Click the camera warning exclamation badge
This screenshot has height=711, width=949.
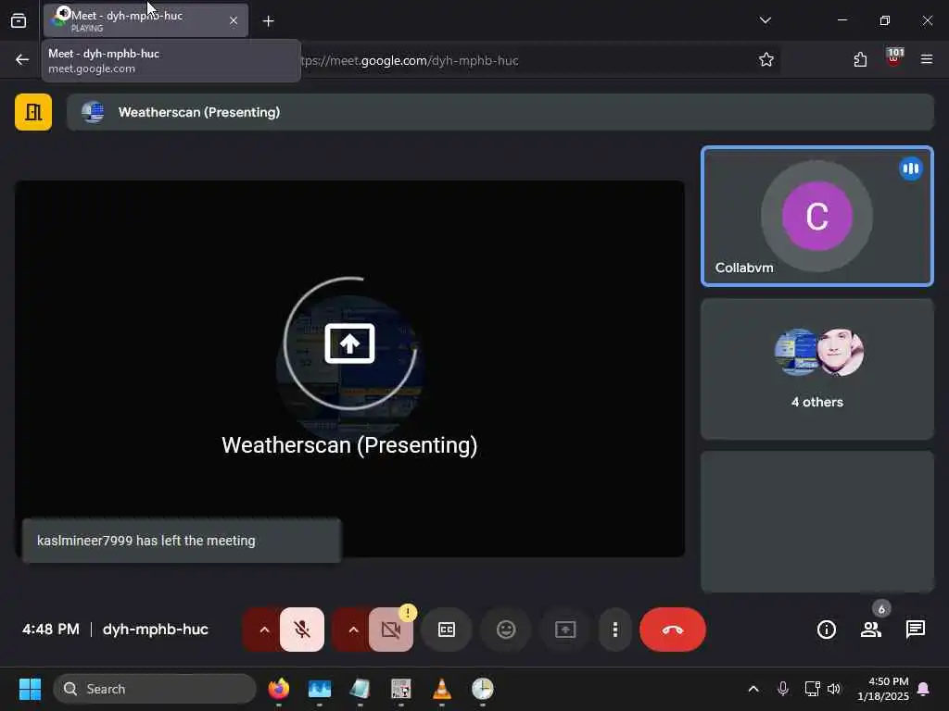click(408, 613)
